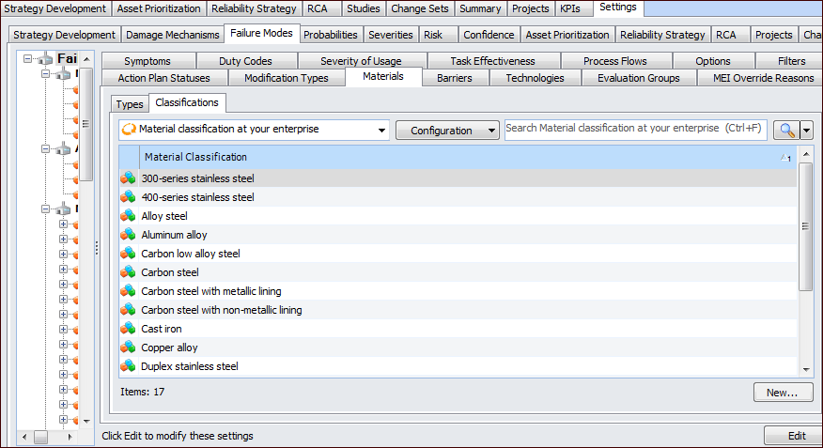Select the Cast iron row
The height and width of the screenshot is (448, 823).
point(458,329)
